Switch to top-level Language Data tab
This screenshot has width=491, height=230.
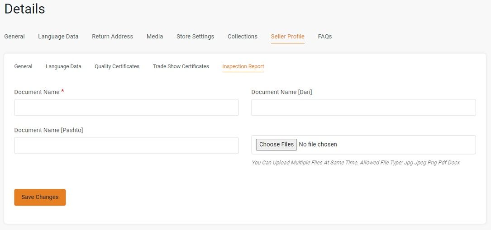58,36
